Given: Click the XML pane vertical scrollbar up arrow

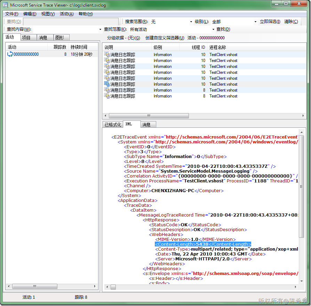Looking at the screenshot, I should point(302,132).
